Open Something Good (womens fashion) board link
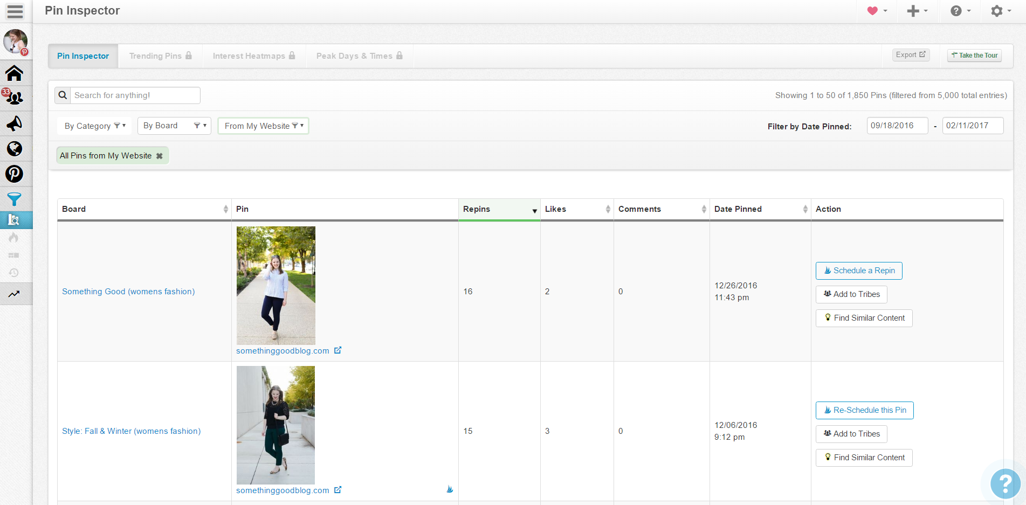The image size is (1026, 505). [x=128, y=292]
